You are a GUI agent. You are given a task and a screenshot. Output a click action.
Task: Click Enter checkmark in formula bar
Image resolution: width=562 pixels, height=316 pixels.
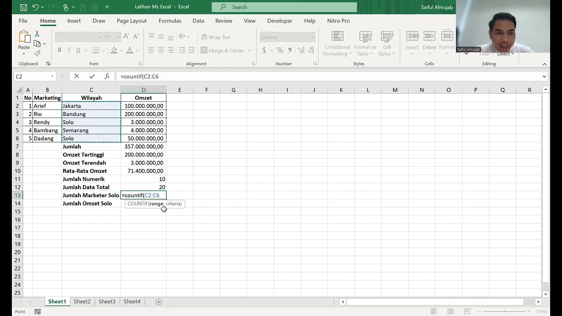tap(92, 76)
